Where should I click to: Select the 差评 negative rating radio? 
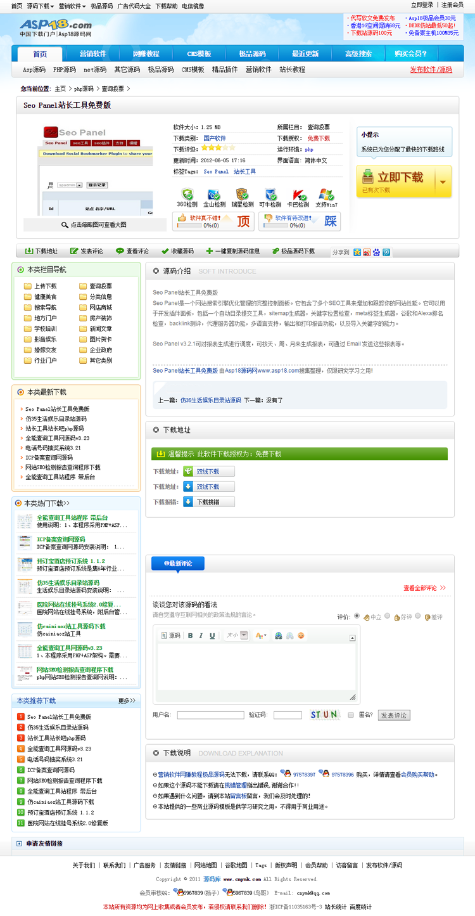pos(418,616)
